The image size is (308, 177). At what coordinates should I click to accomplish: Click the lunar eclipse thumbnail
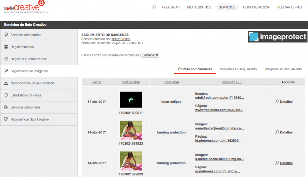(131, 100)
